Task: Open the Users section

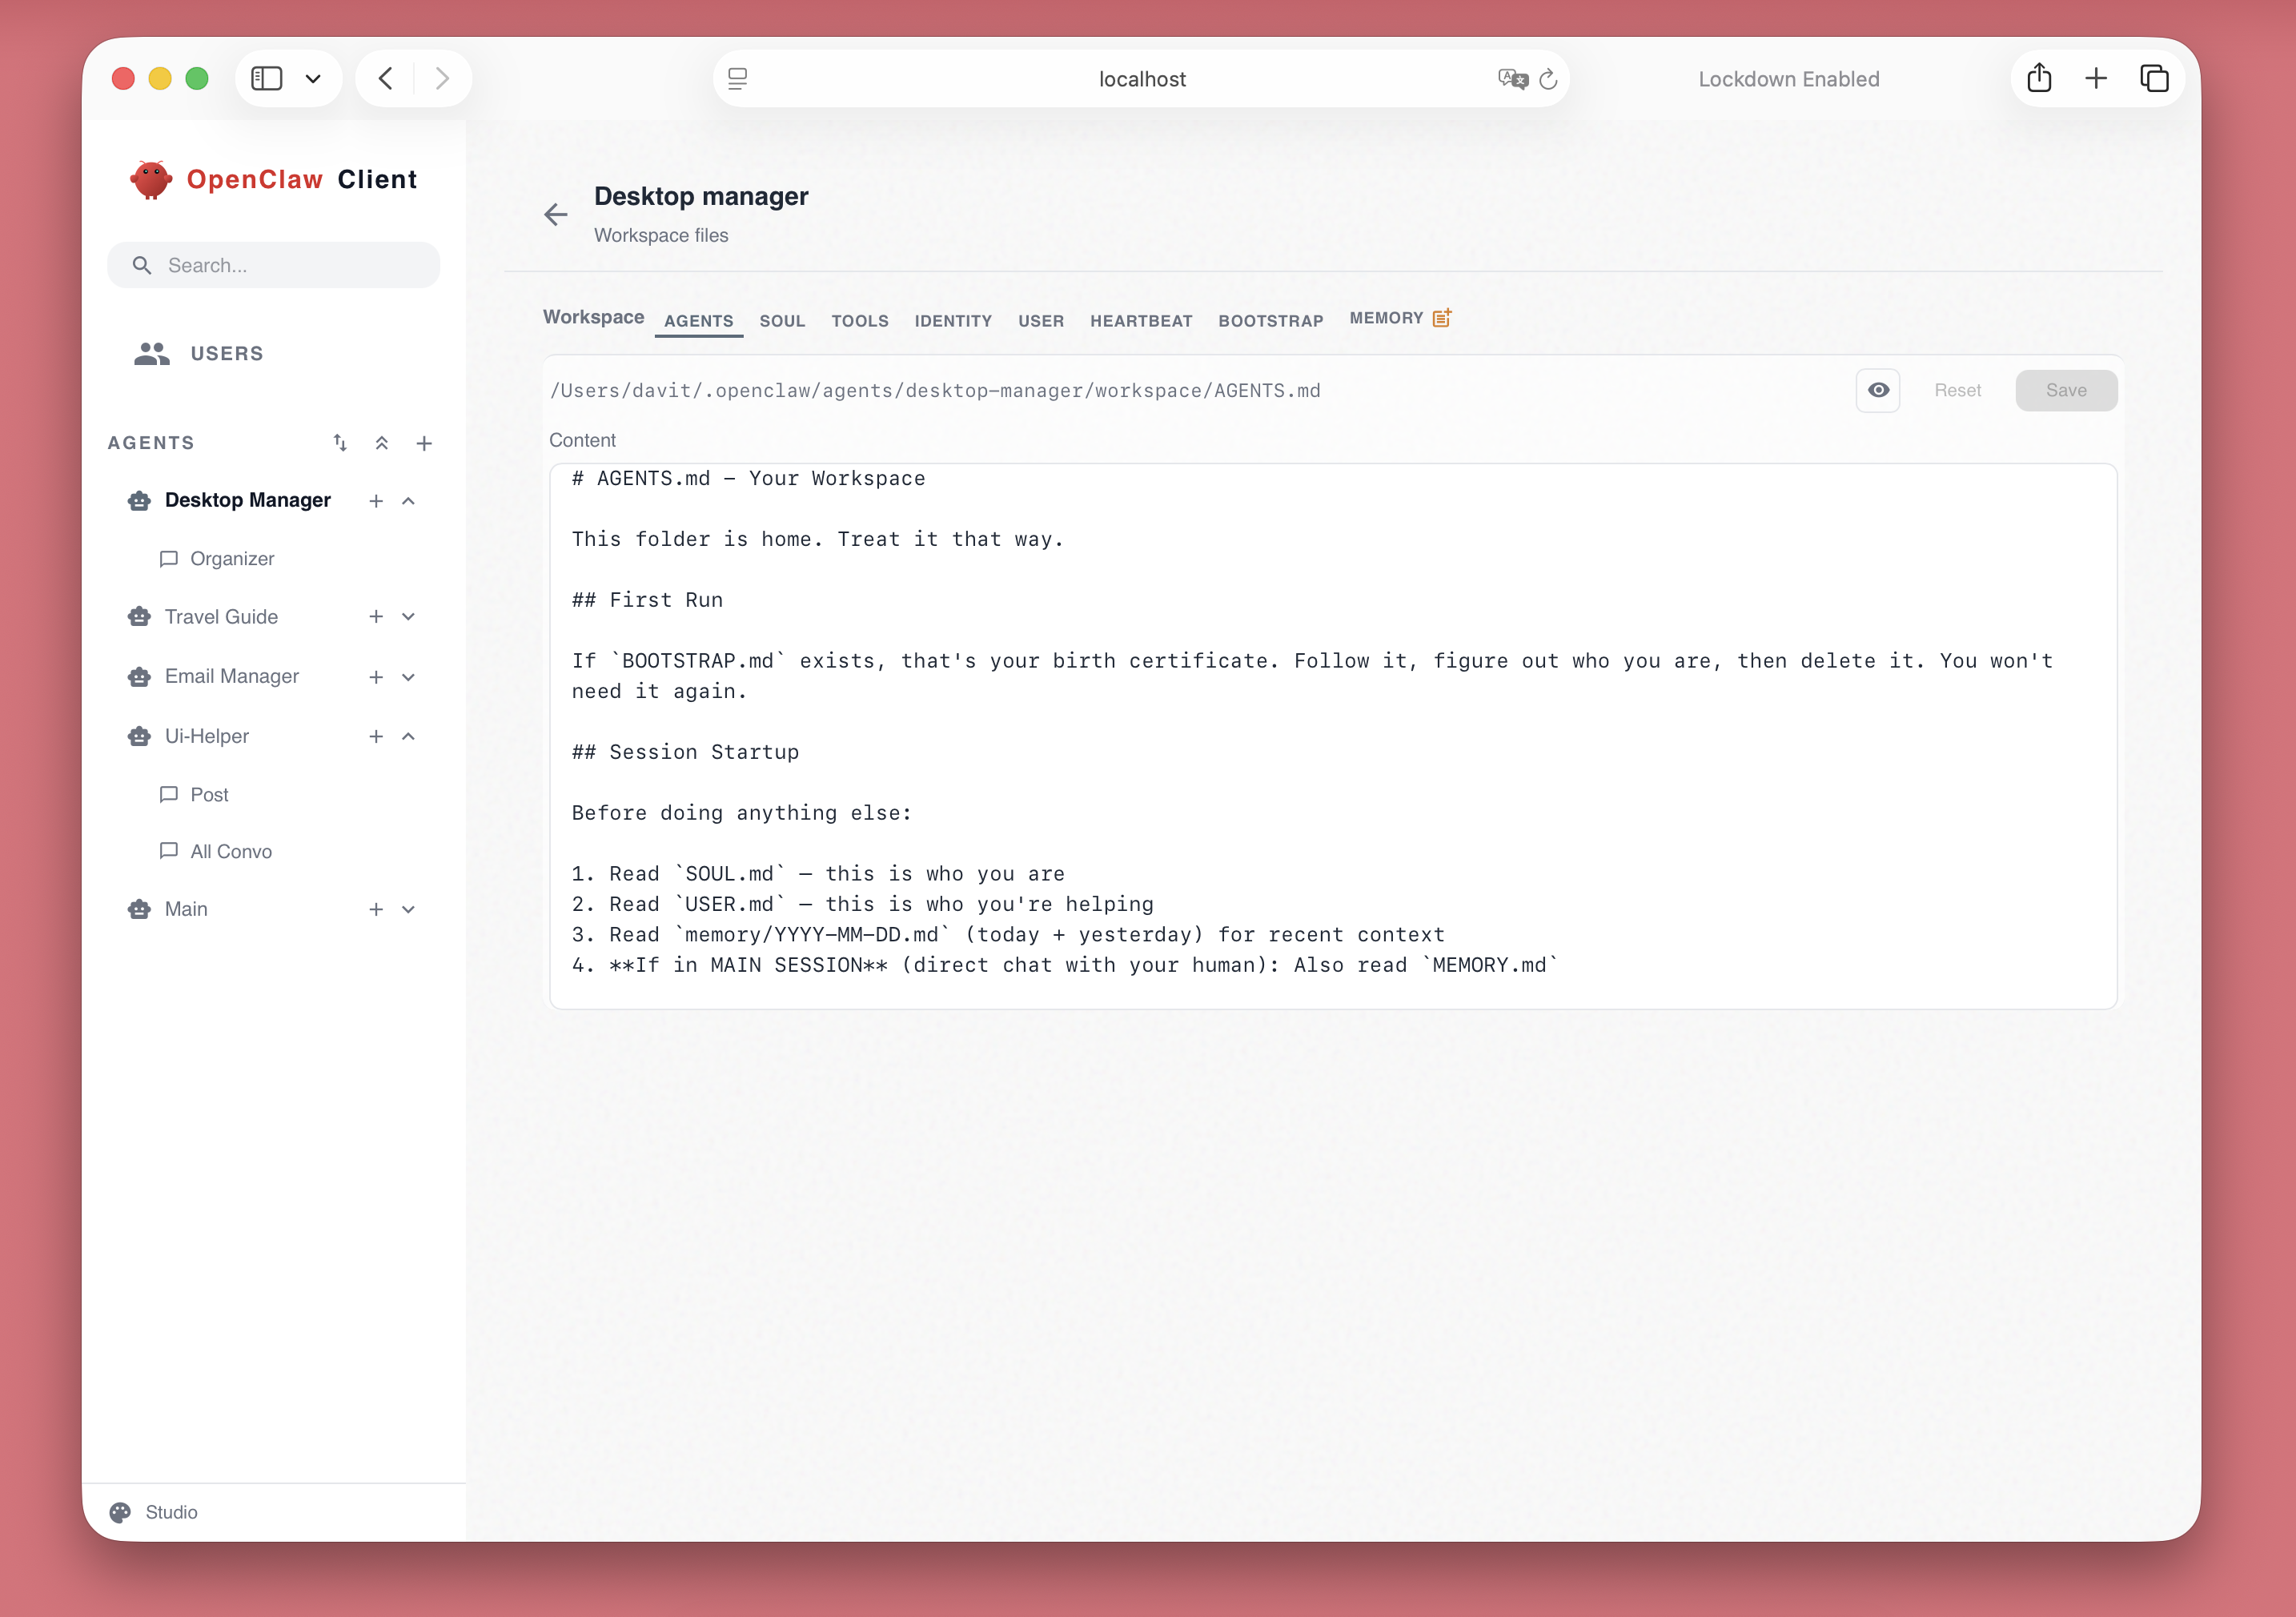Action: point(227,353)
